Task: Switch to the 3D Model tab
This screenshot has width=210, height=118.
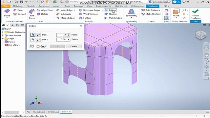Action: pos(18,6)
